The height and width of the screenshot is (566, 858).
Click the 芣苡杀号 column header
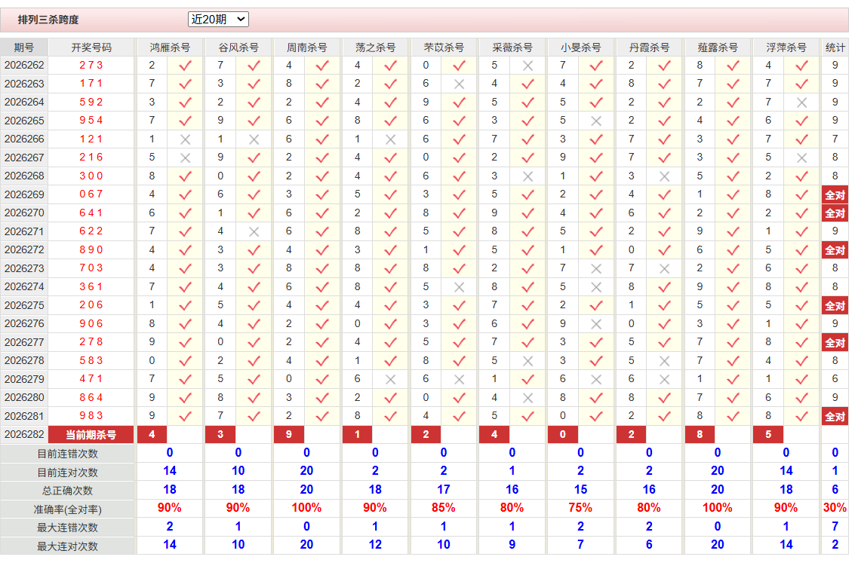pos(444,47)
